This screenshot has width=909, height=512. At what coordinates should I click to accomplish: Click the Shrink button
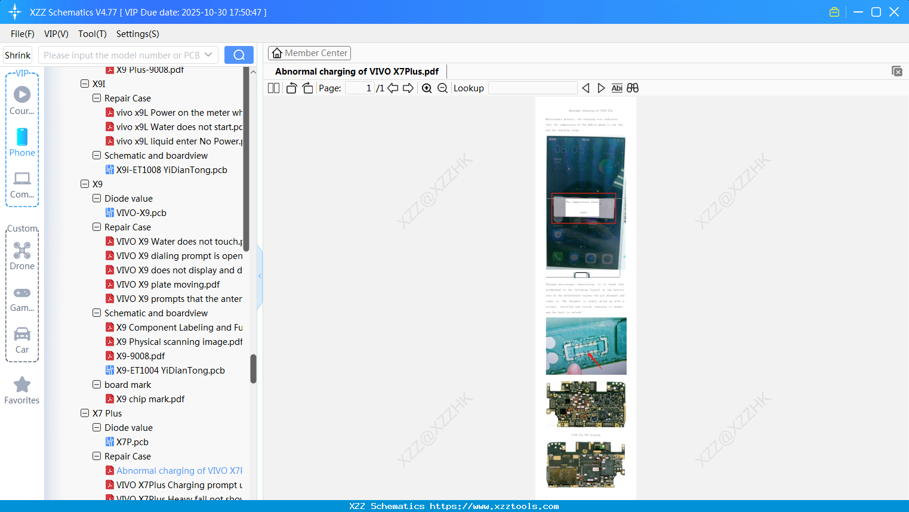click(x=18, y=55)
